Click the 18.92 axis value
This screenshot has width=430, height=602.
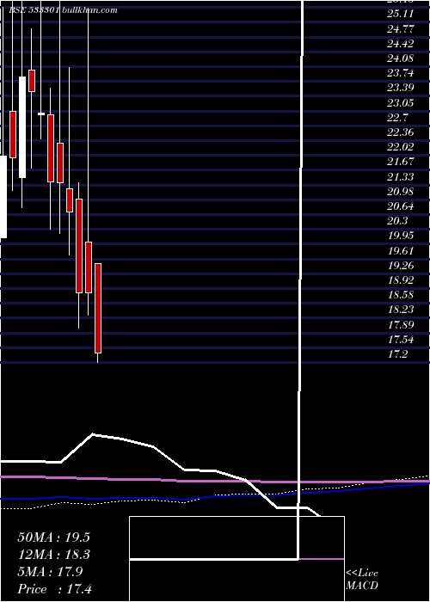click(400, 279)
